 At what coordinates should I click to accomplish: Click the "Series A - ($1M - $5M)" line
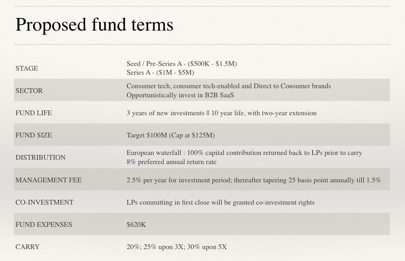tap(160, 72)
